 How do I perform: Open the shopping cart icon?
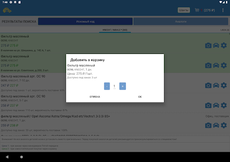[x=197, y=10]
